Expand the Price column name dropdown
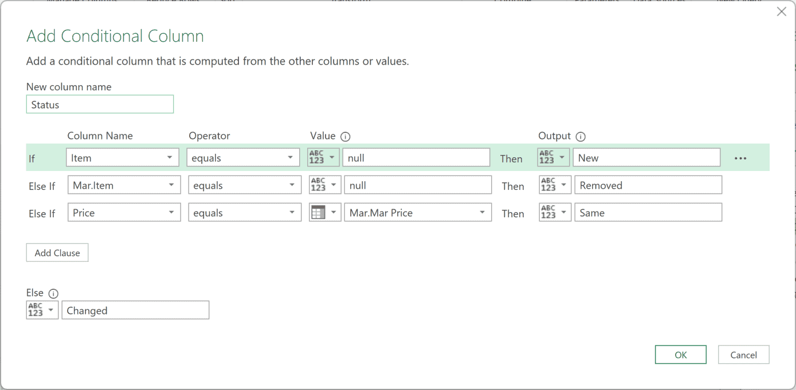796x390 pixels. click(124, 212)
